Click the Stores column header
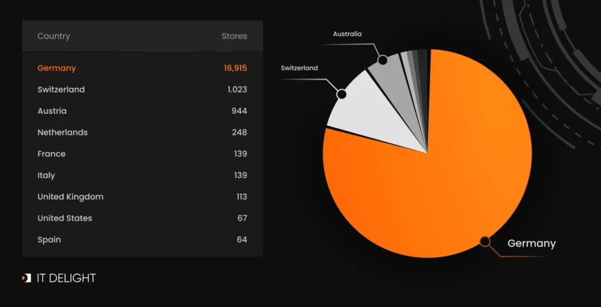The width and height of the screenshot is (601, 307). pyautogui.click(x=234, y=36)
